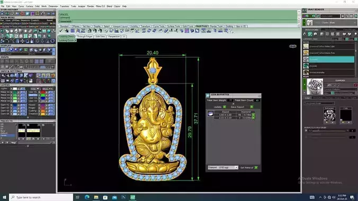
Task: Click the Main Menu Reset button
Action: click(x=50, y=20)
